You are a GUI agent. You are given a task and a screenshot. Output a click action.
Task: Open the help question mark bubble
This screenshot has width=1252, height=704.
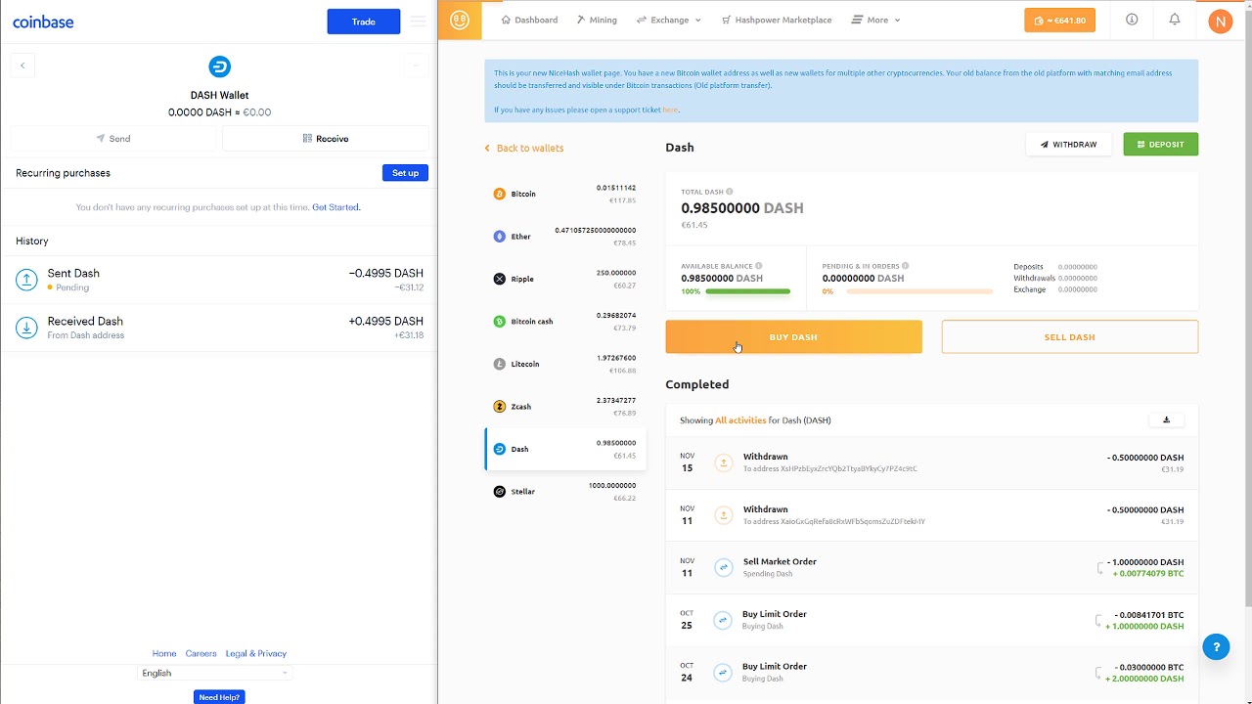(x=1216, y=646)
